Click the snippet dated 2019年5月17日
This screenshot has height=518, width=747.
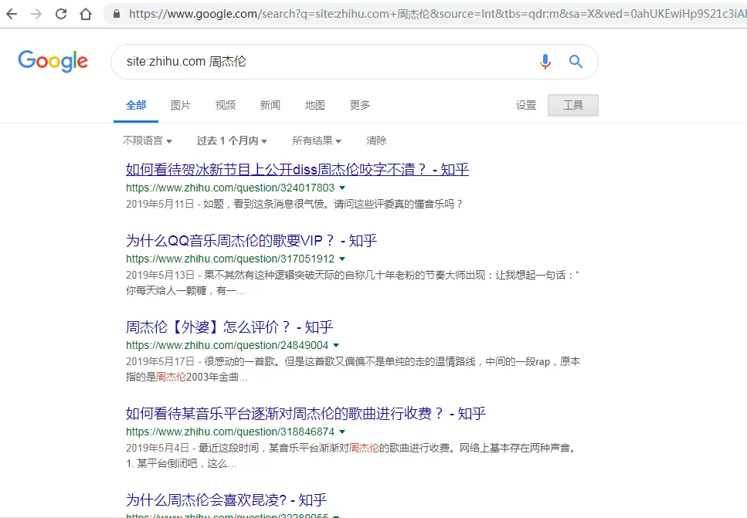[x=353, y=370]
